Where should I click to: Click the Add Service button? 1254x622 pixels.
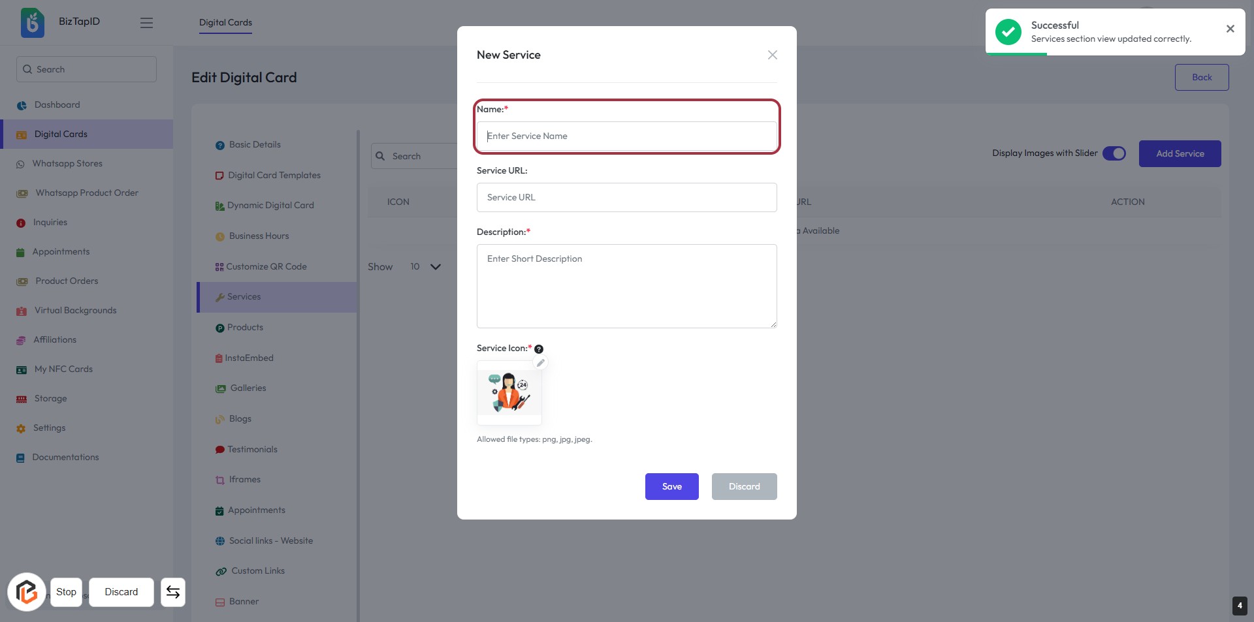1180,153
